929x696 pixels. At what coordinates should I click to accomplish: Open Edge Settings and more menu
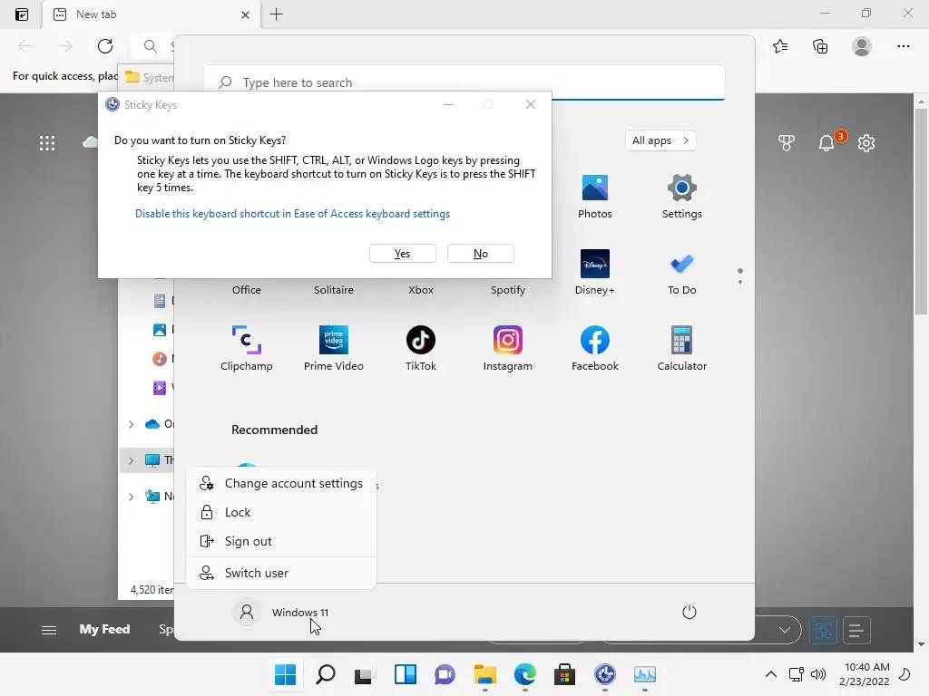903,46
